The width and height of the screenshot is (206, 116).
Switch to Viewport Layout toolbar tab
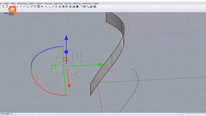tap(22, 4)
